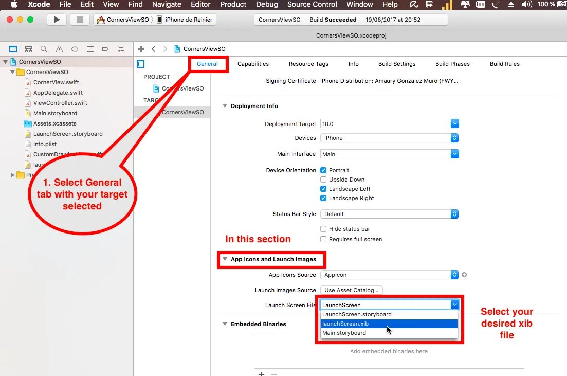Switch to the Resource Tags tab
The image size is (567, 376).
pos(308,64)
